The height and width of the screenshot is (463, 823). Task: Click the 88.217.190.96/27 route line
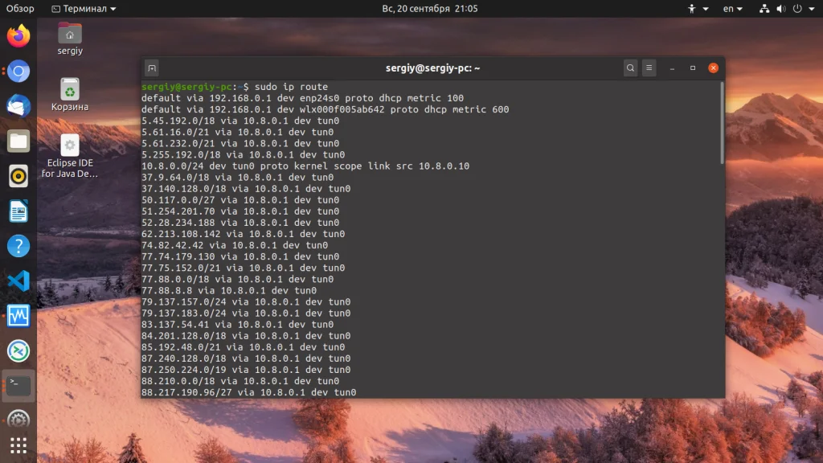(x=249, y=392)
